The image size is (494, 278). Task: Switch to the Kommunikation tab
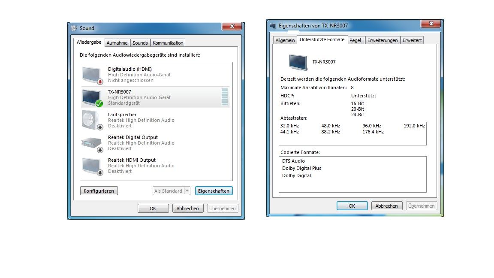(x=168, y=43)
